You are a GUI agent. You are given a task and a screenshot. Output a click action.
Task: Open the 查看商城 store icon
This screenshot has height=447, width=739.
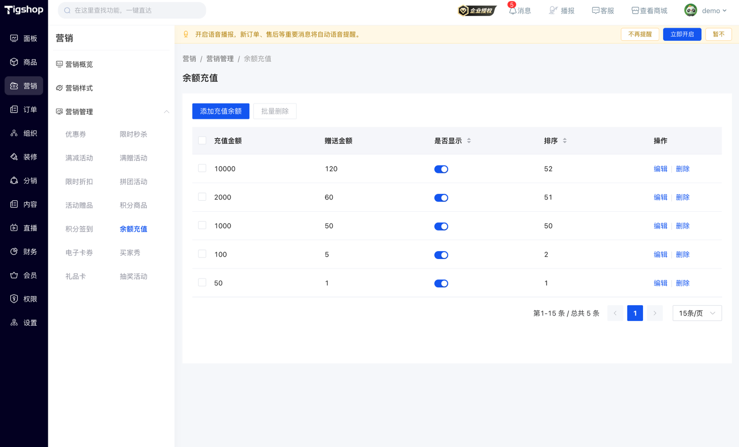[x=635, y=10]
